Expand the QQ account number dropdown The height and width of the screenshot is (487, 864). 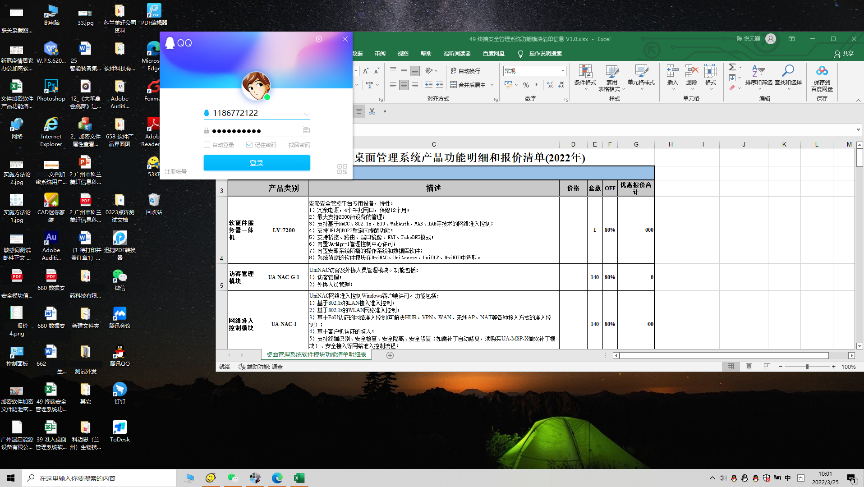pyautogui.click(x=307, y=114)
